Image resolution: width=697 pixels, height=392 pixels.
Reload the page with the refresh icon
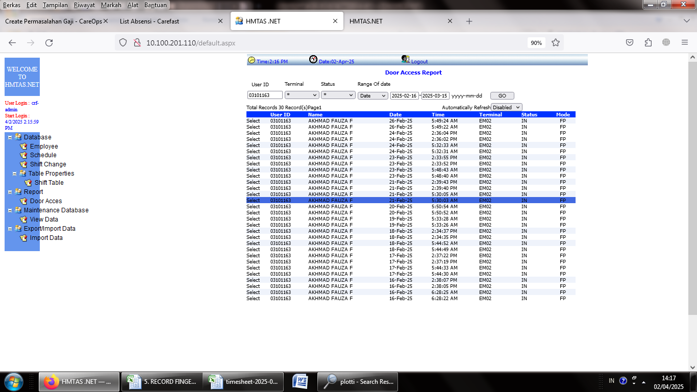(x=49, y=43)
